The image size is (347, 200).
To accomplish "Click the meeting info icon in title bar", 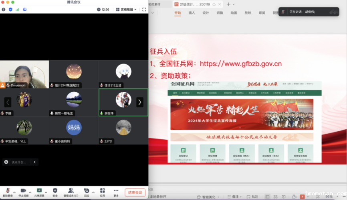I will [4, 9].
